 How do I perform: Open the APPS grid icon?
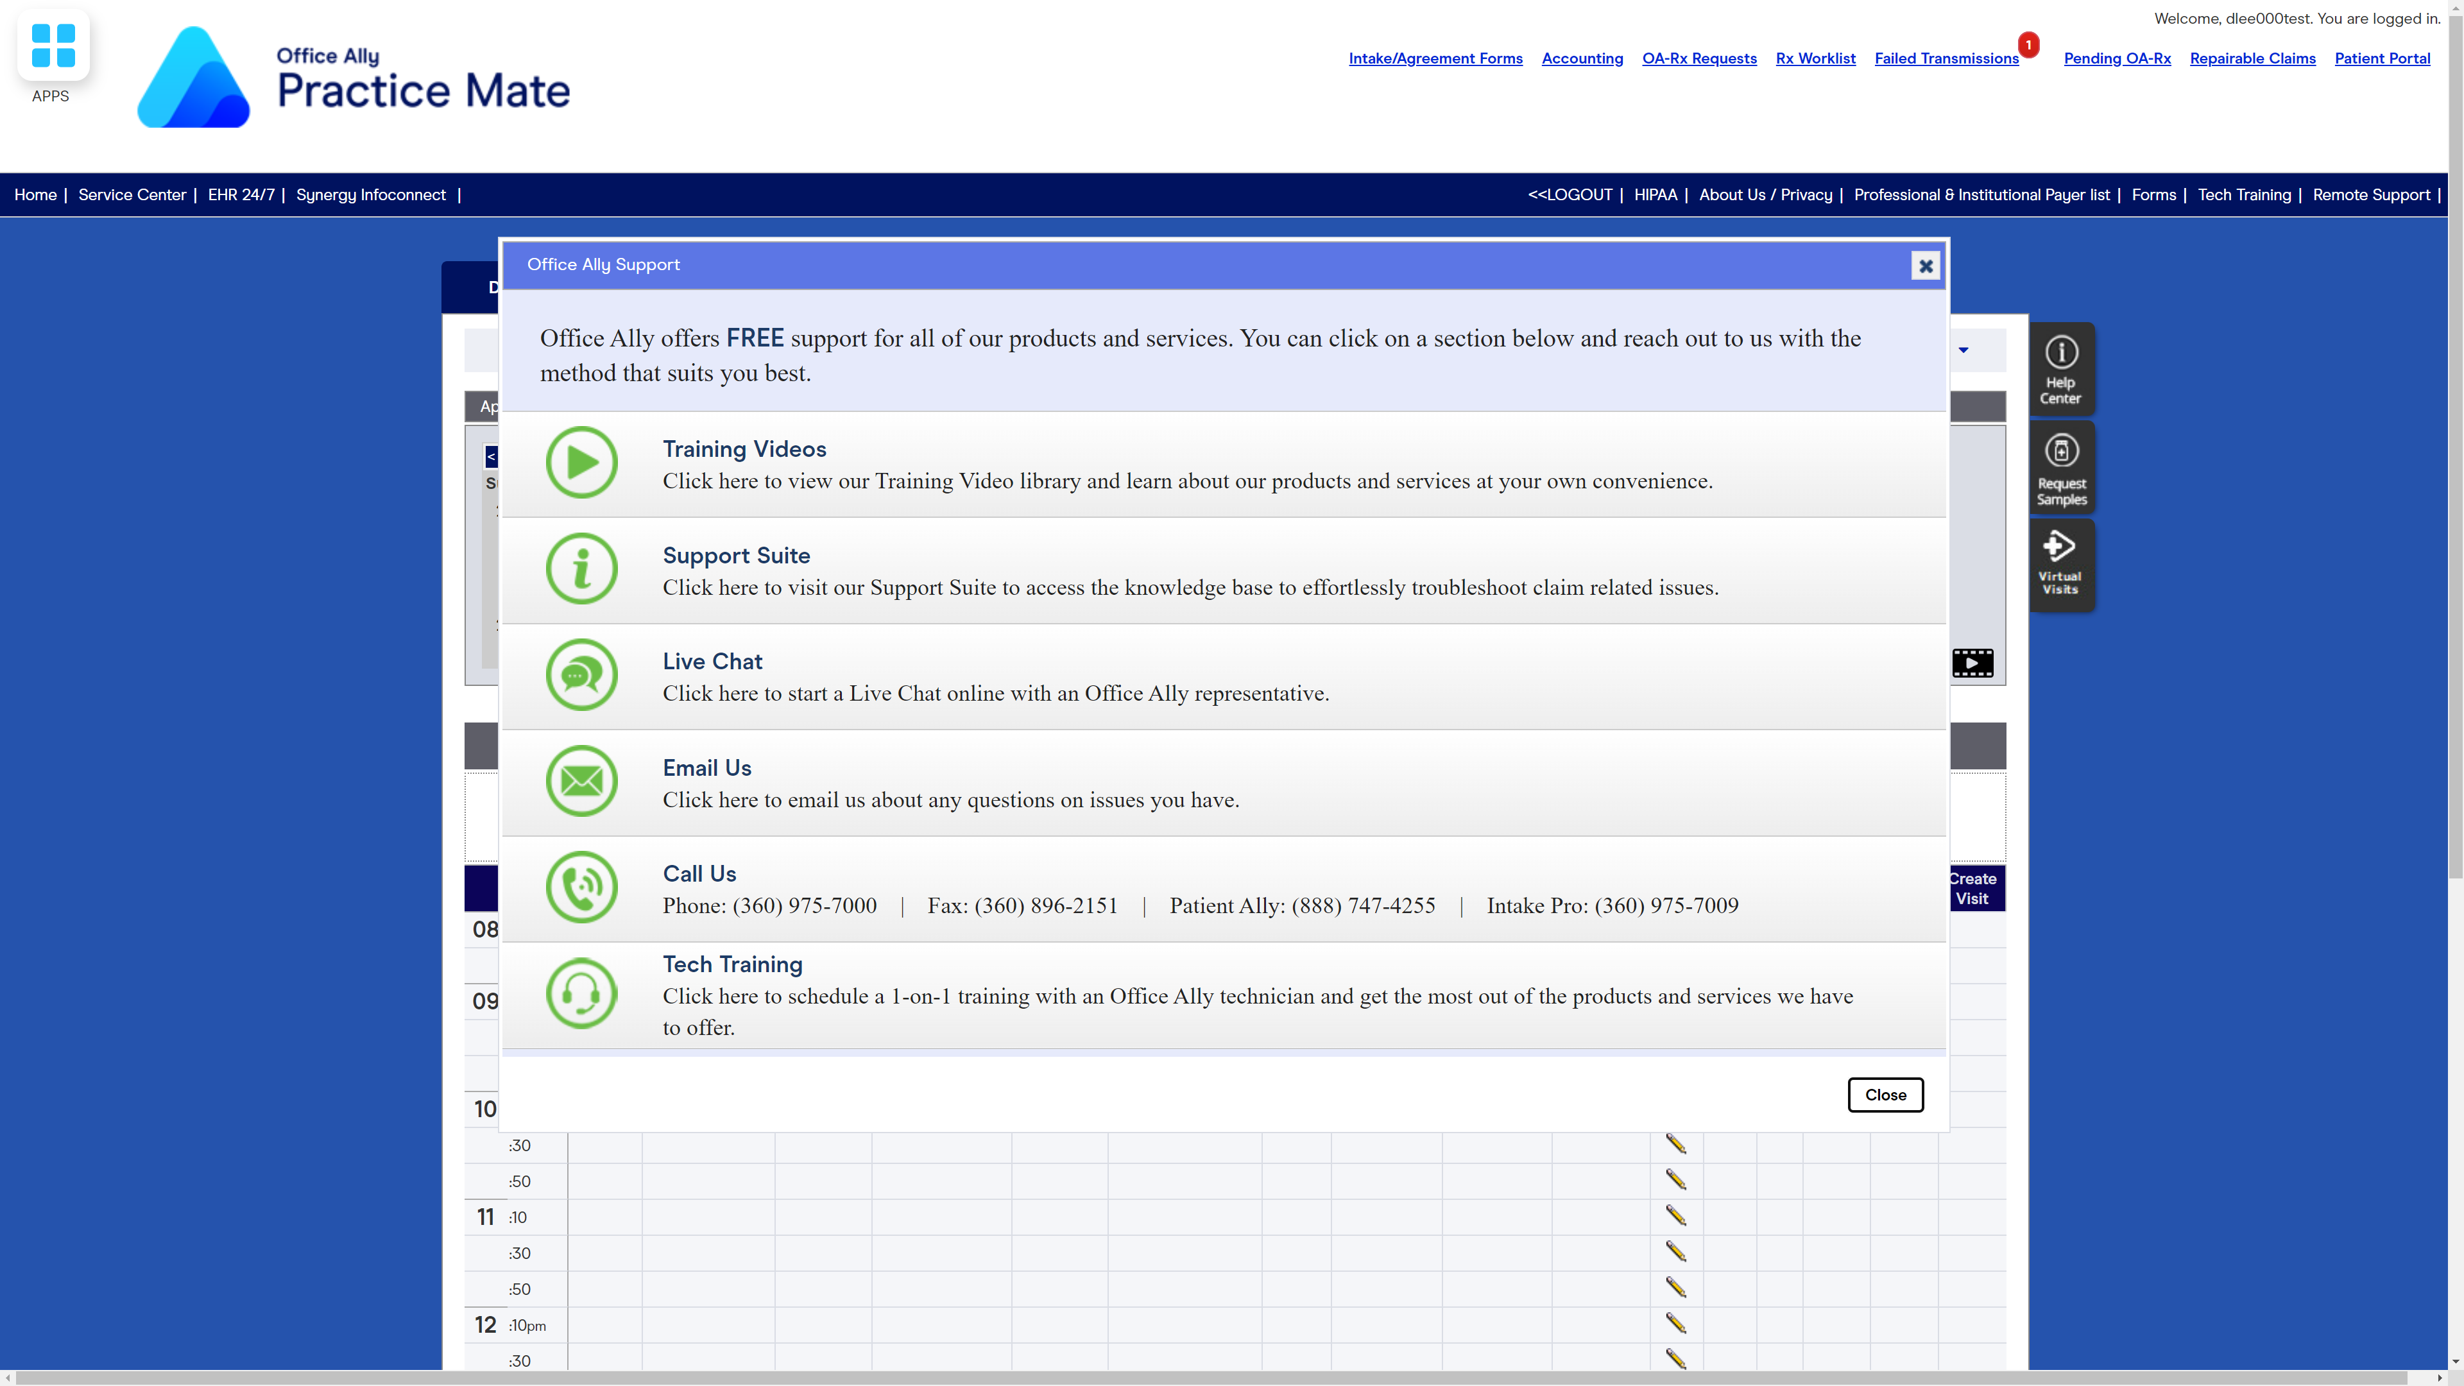pyautogui.click(x=53, y=46)
